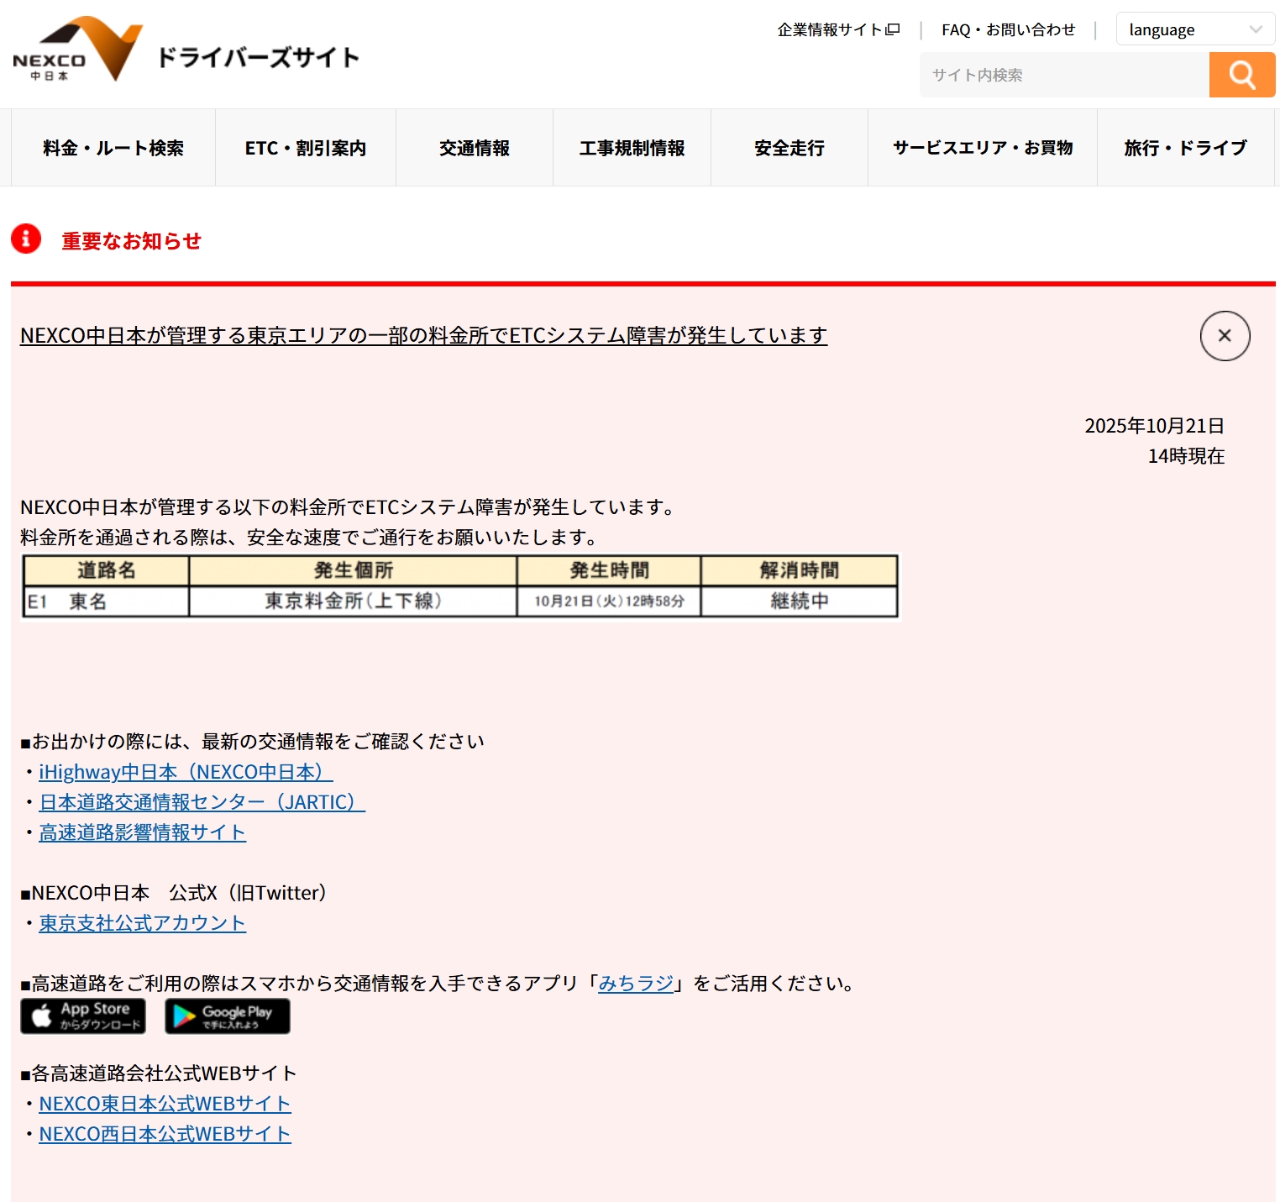Click the red important notice info icon
The image size is (1280, 1202).
pos(26,239)
